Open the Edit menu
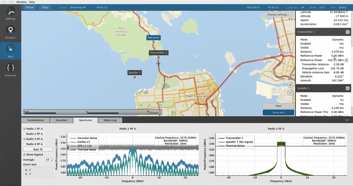 tap(11, 2)
